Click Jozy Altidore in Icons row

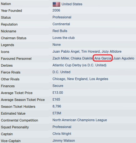112,51
